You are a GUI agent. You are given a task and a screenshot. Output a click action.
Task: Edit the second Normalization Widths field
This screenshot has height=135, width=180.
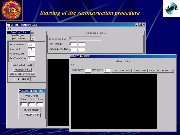point(81,50)
